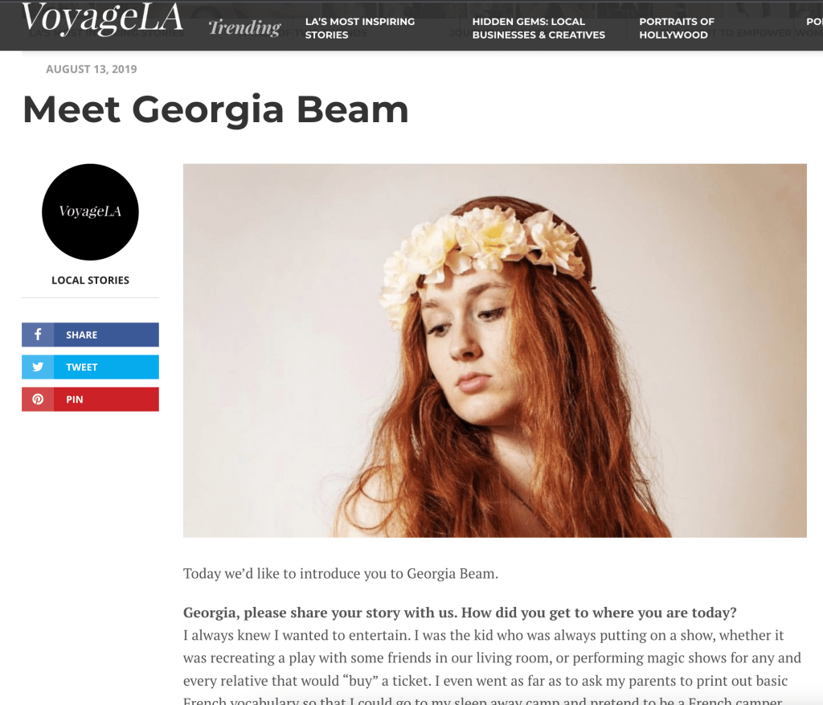Open the Georgia Beam portrait photo
This screenshot has height=705, width=823.
pyautogui.click(x=495, y=350)
